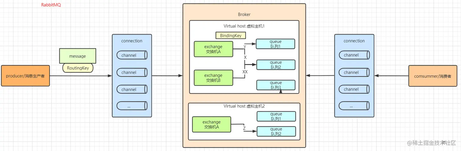
Task: Select the top channel cylinder in the producer-side connection
Action: pyautogui.click(x=132, y=55)
